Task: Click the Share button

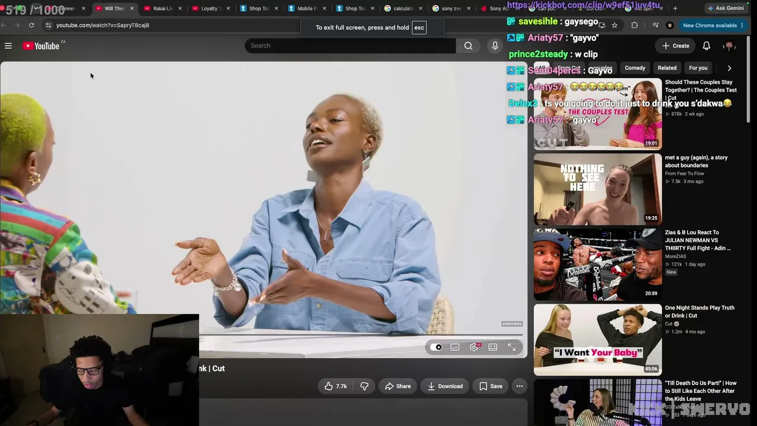Action: coord(398,386)
